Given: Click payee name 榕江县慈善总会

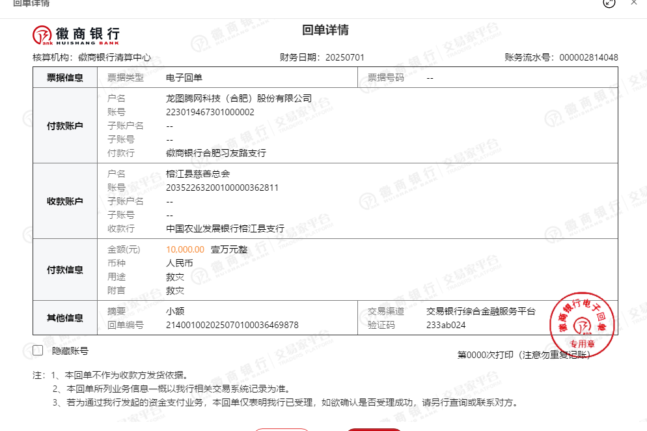Looking at the screenshot, I should coord(198,174).
